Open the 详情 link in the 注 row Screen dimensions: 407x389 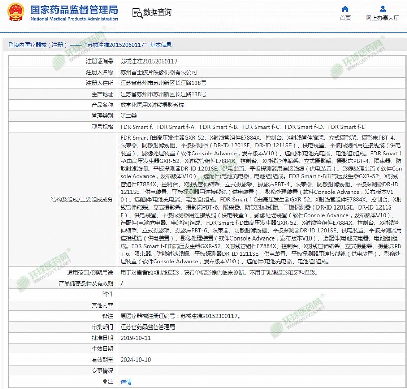tap(125, 382)
